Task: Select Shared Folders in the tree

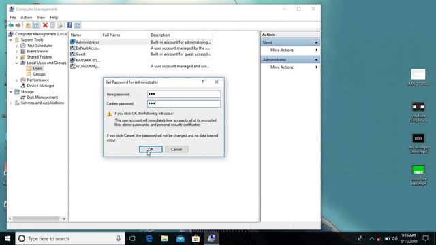Action: (x=40, y=57)
